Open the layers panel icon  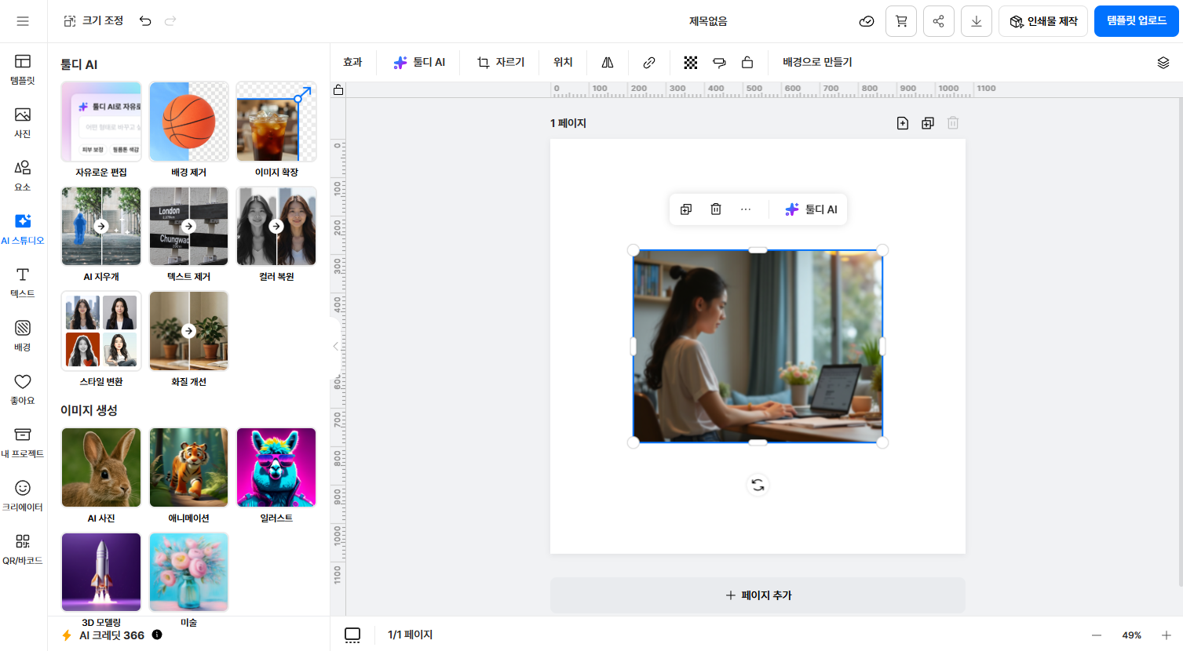1163,63
